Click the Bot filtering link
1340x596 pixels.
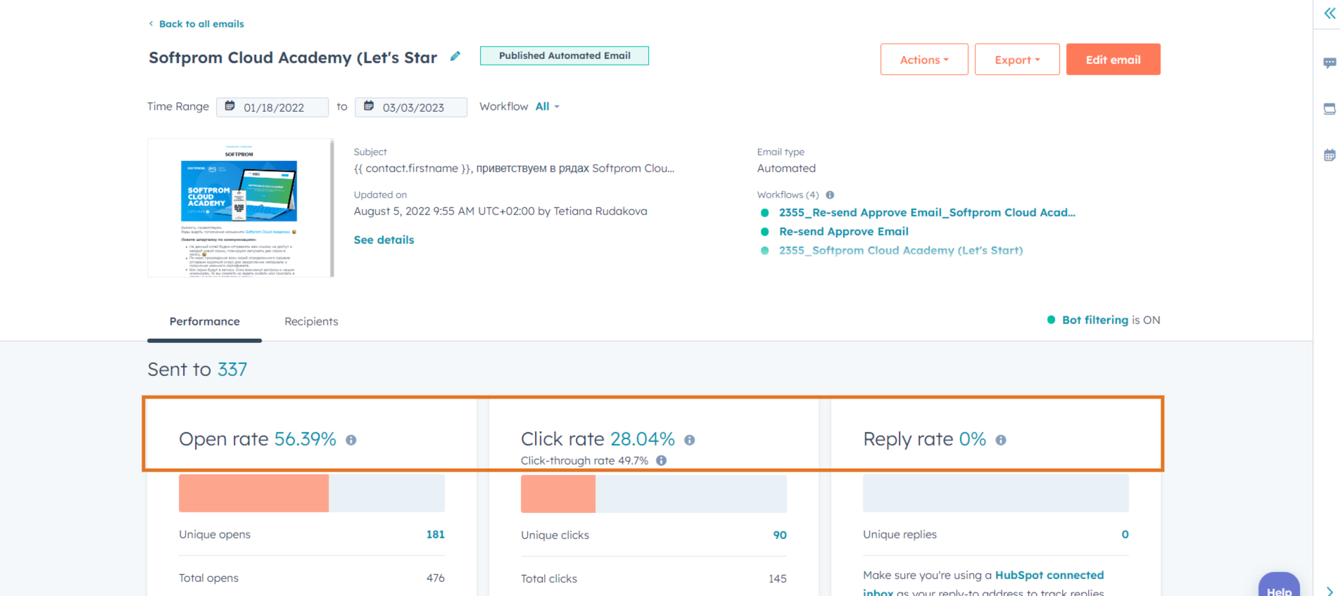point(1095,320)
